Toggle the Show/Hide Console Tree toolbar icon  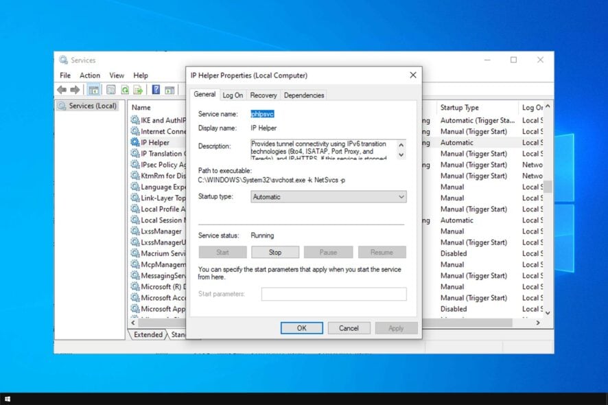(x=93, y=90)
